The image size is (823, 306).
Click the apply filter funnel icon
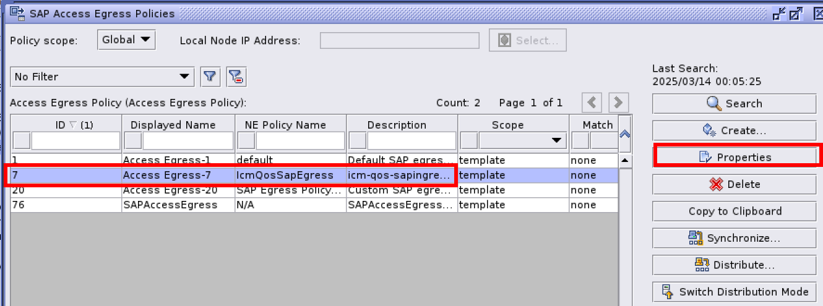point(210,77)
